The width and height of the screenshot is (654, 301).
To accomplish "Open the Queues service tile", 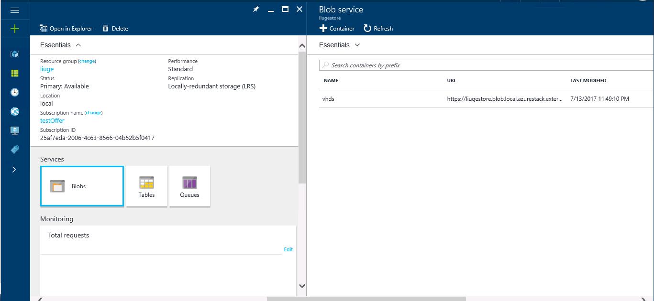I will pos(190,186).
